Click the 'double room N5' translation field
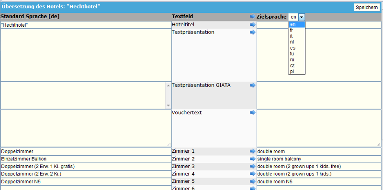 (x=319, y=182)
